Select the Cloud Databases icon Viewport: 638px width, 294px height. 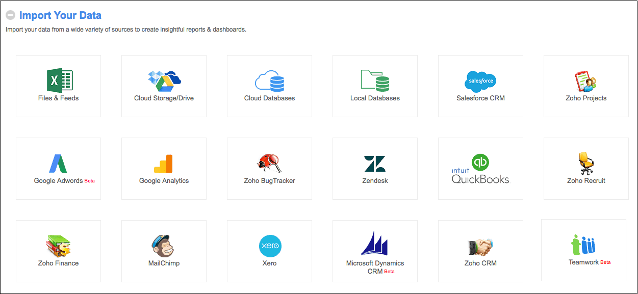(x=269, y=81)
